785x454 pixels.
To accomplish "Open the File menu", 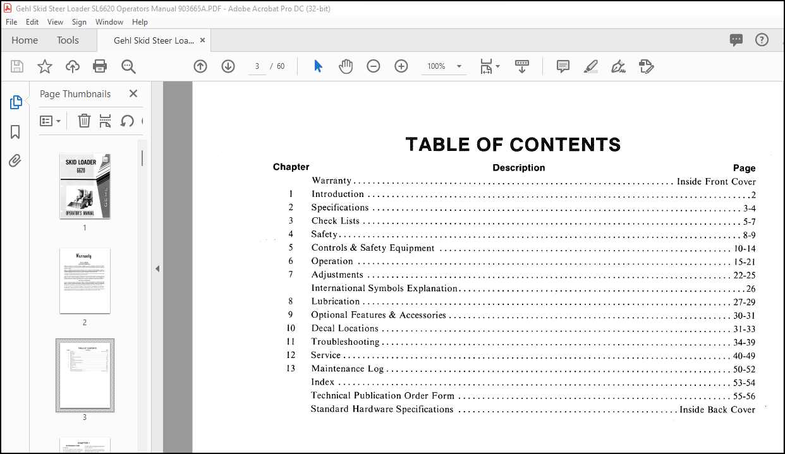I will click(x=11, y=21).
